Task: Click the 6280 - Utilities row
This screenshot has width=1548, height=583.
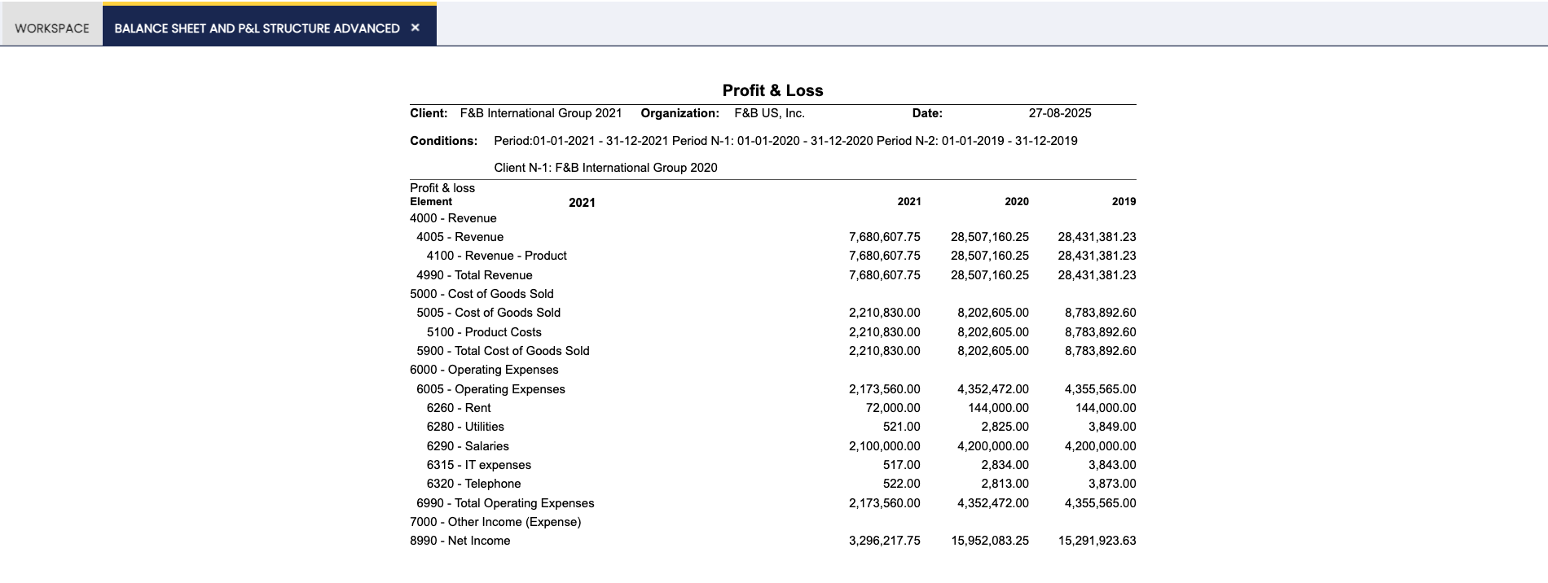Action: point(465,427)
